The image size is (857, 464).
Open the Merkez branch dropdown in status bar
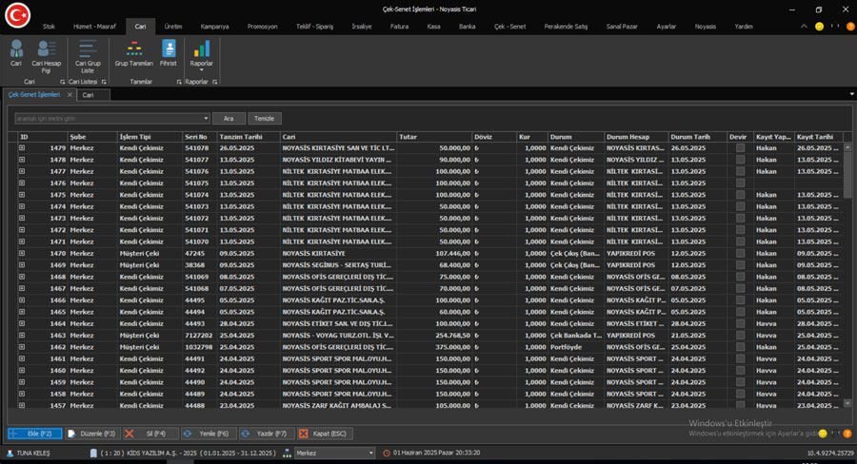(371, 454)
